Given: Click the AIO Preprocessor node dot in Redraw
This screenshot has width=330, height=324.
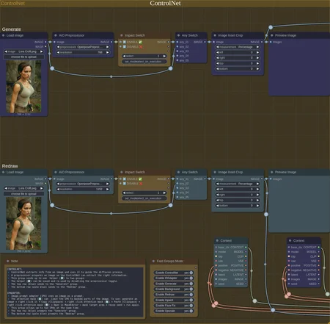Looking at the screenshot, I should (x=56, y=172).
